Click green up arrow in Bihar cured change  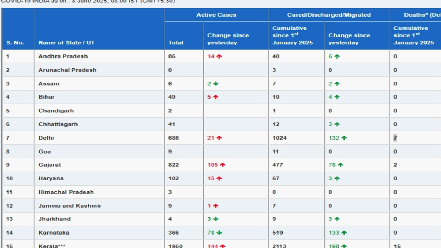pos(337,97)
